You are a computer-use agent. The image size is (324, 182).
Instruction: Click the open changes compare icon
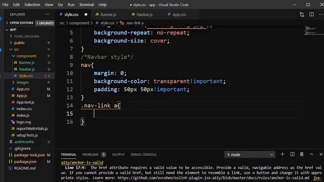[302, 15]
